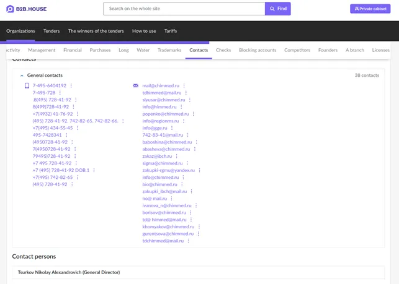
Task: Open dropdown menu for info@himmed.ru
Action: pos(182,107)
